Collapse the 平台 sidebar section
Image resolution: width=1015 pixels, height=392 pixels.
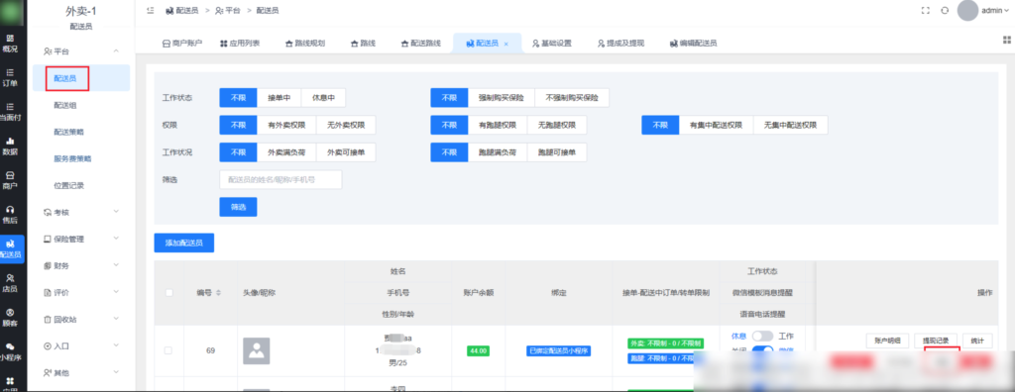click(x=116, y=50)
